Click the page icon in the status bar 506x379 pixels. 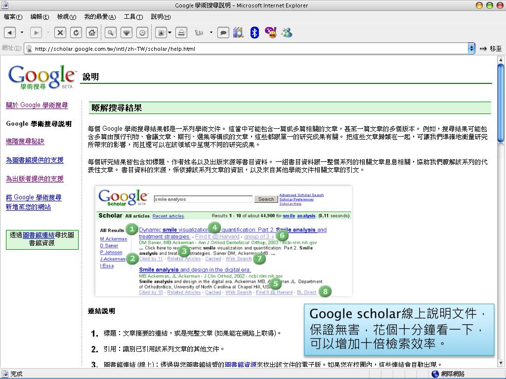click(5, 374)
